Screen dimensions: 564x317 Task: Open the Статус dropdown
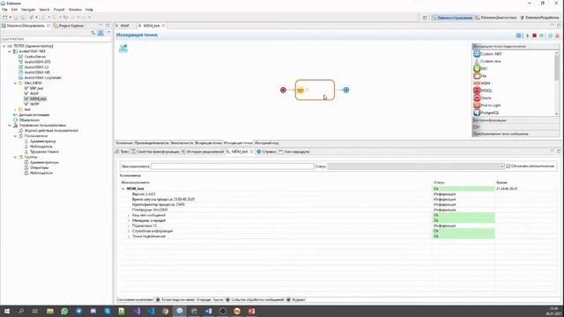416,166
